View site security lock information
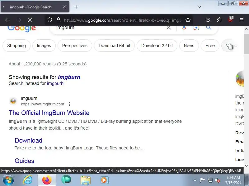Viewport: 249px width, 186px height. 59,20
